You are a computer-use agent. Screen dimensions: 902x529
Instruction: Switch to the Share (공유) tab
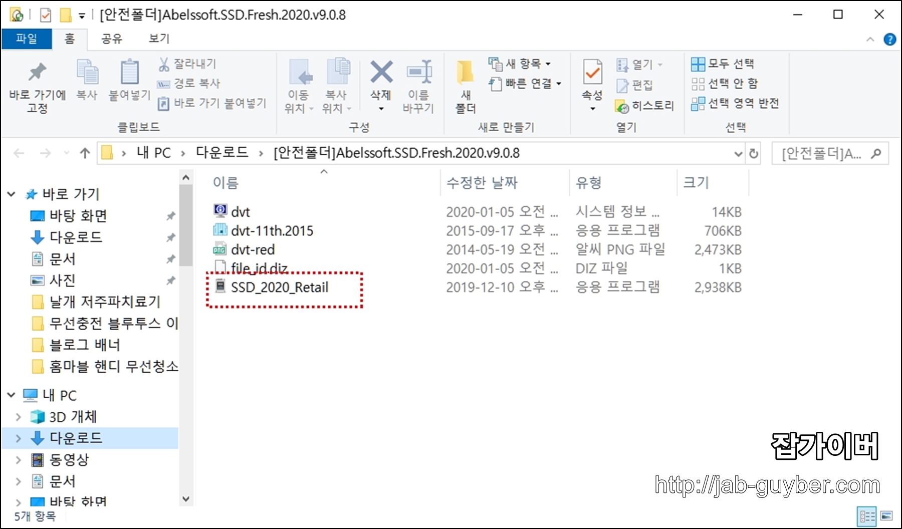coord(111,39)
